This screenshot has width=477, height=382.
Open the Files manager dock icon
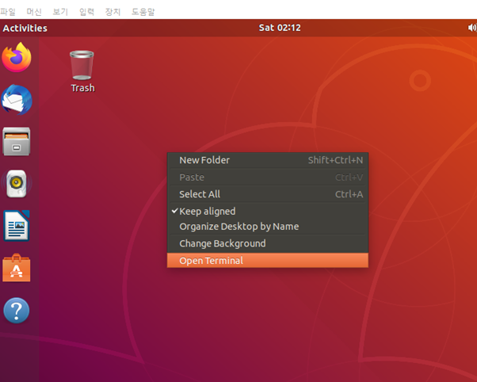click(17, 142)
